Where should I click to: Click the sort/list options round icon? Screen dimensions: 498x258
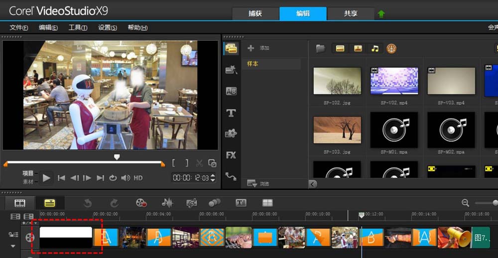click(x=391, y=49)
